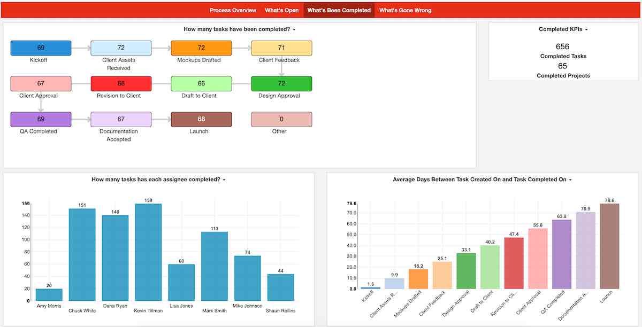Click the Kickoff stage box
This screenshot has width=642, height=327.
[x=41, y=48]
